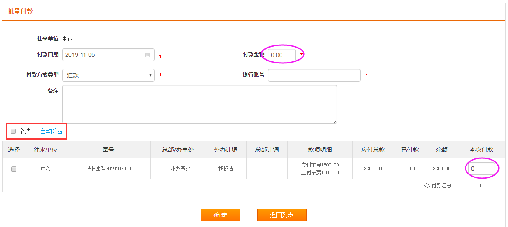
Task: Click the 余额 column header
Action: 442,150
